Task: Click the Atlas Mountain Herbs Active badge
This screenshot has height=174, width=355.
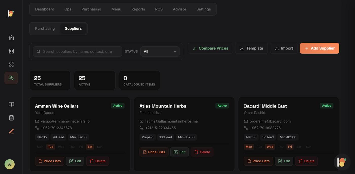Action: click(222, 106)
